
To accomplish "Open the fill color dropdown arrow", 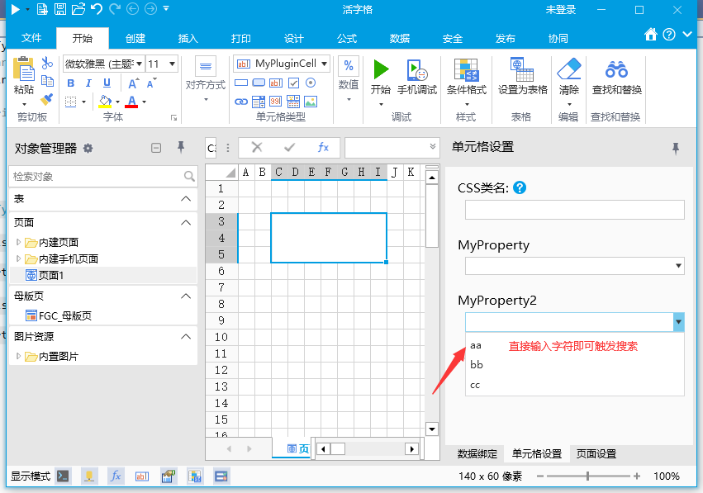I will [117, 102].
